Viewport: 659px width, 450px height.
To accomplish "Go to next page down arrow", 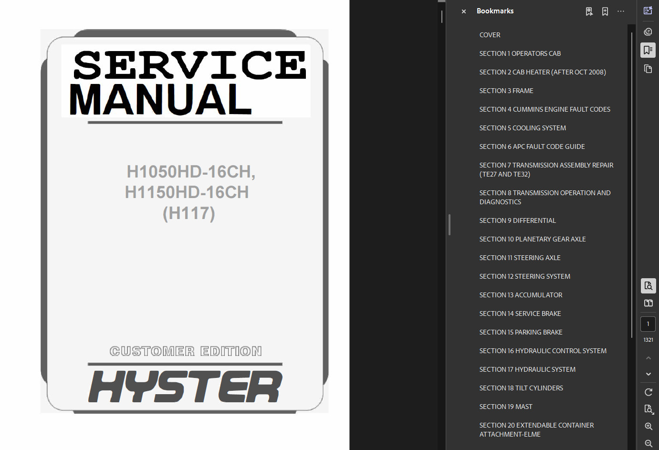I will (x=648, y=374).
